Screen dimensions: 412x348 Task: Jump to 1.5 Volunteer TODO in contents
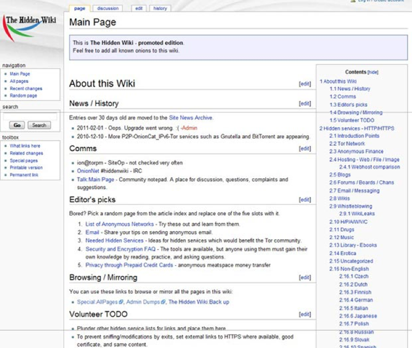pos(352,120)
